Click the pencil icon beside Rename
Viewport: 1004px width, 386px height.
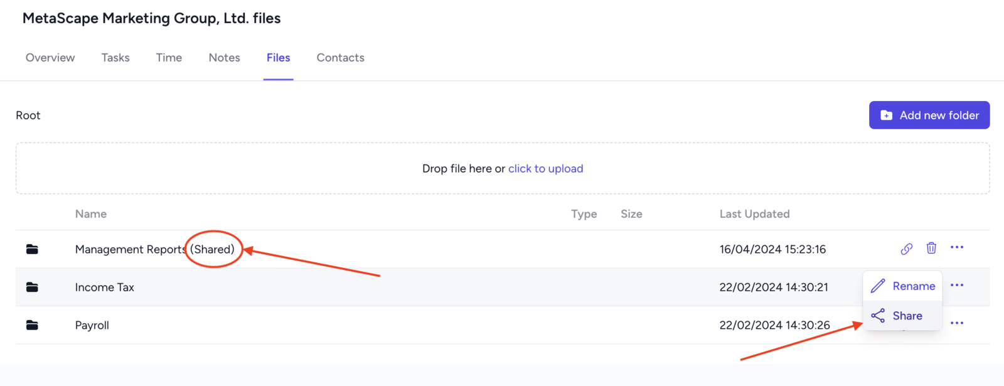click(x=878, y=286)
